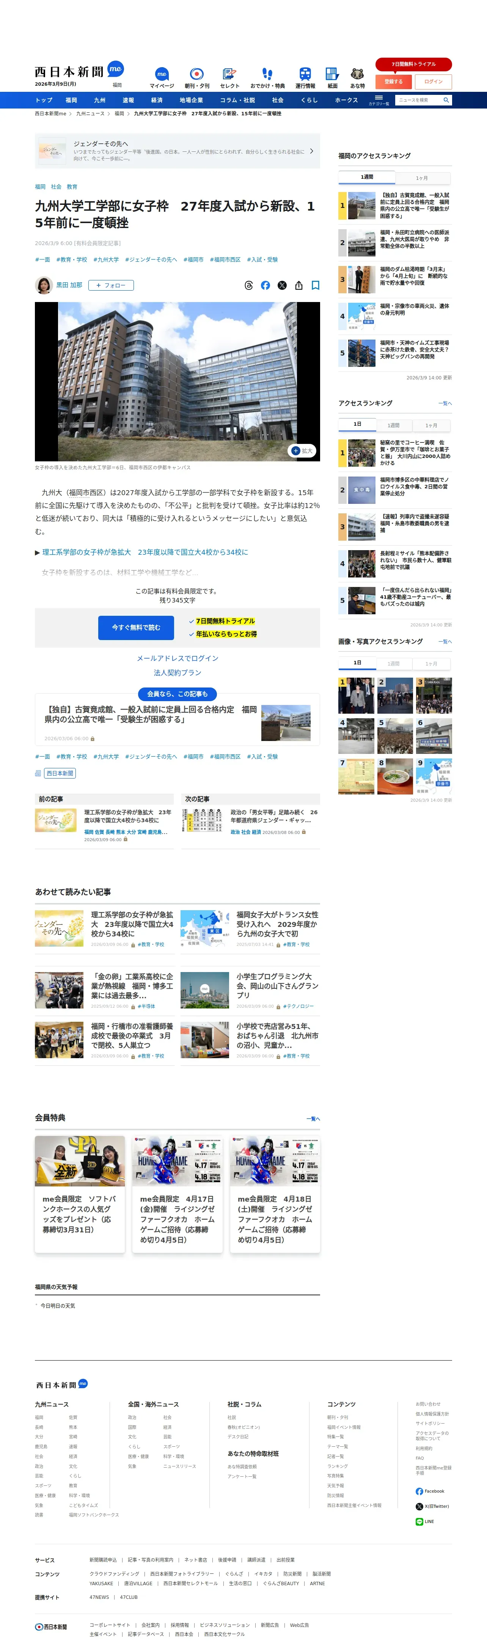The width and height of the screenshot is (487, 1644).
Task: Go to トップ in the navigation bar
Action: coord(44,100)
